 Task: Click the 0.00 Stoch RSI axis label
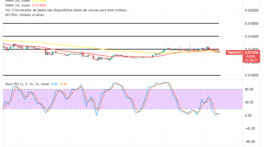pos(248,116)
